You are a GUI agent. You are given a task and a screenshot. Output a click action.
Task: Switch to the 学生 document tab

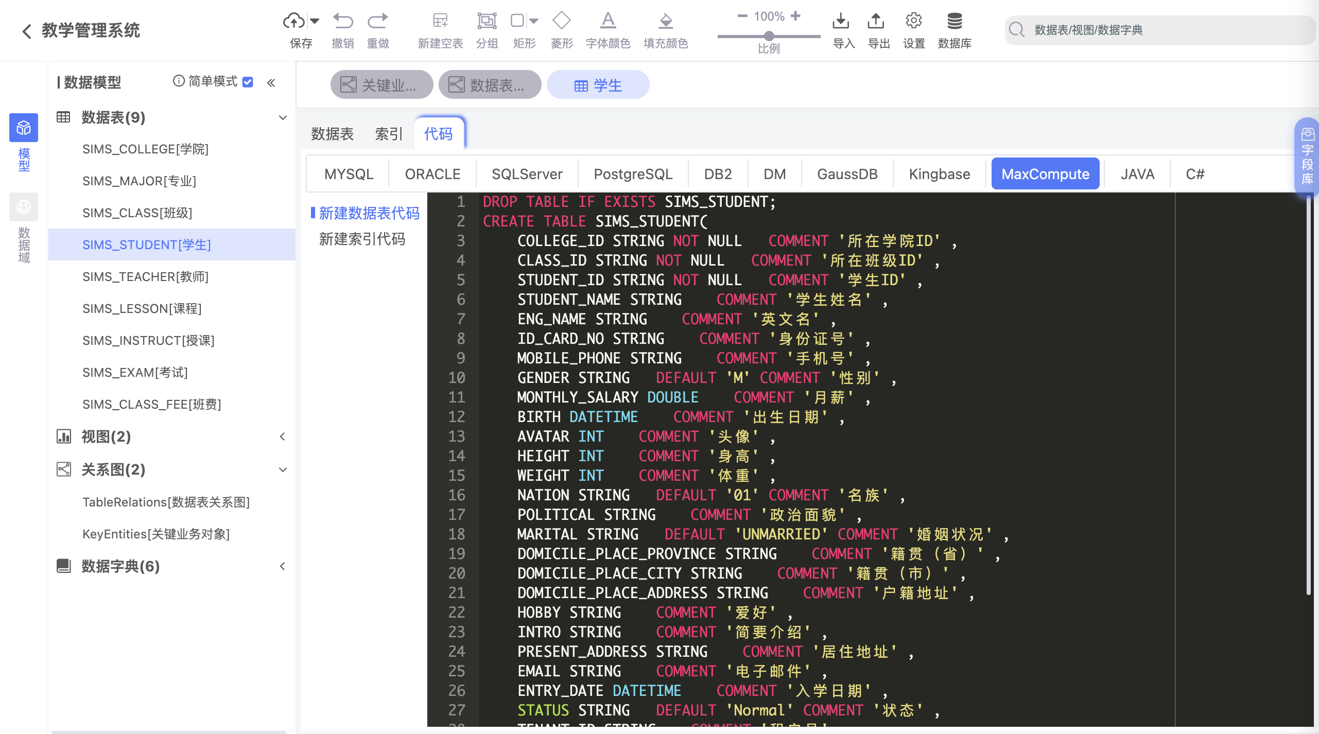coord(598,84)
